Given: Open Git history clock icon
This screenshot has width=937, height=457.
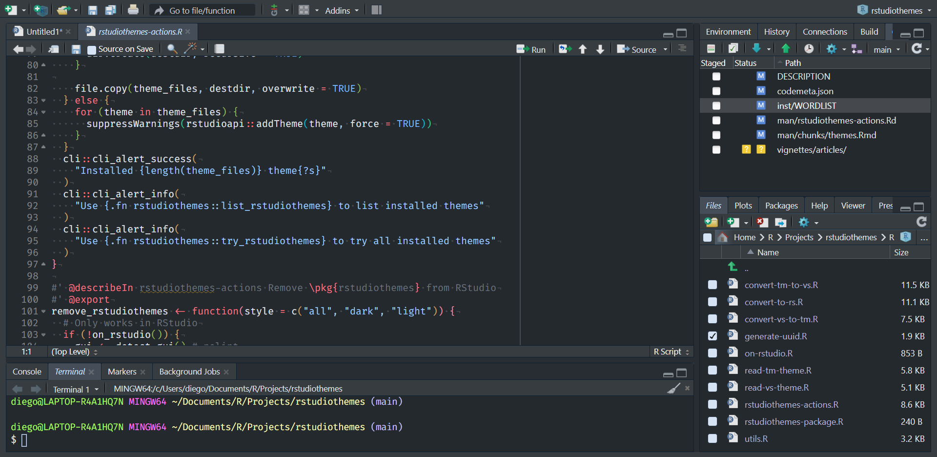Looking at the screenshot, I should coord(809,49).
